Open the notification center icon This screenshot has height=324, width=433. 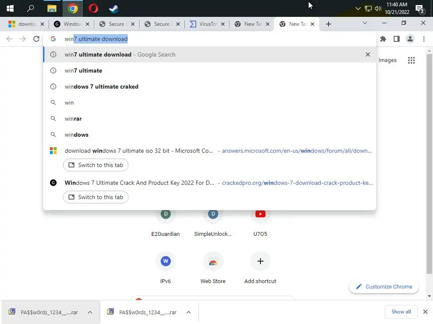point(420,9)
